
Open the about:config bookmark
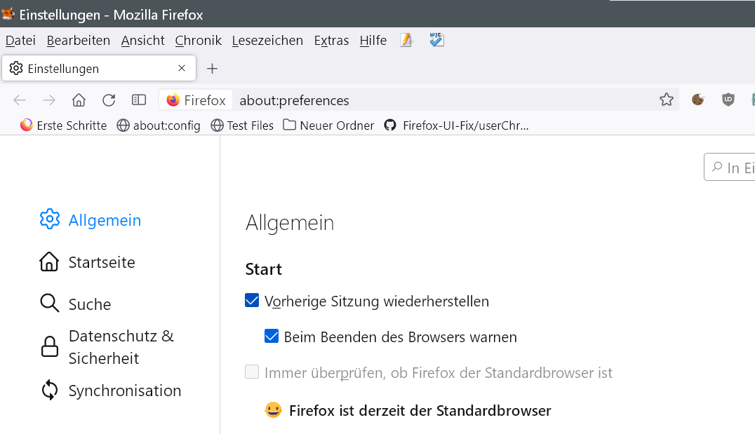click(x=159, y=126)
